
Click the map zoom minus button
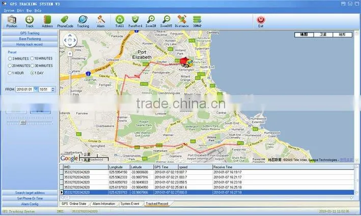tap(70, 72)
